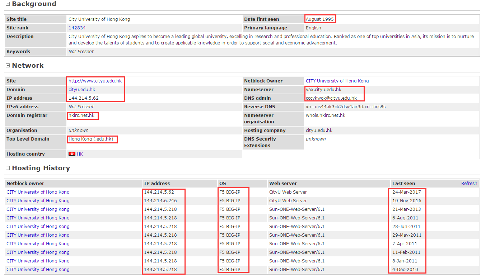
Task: Open netblock owner link for 29-May-2011 row
Action: tap(38, 235)
